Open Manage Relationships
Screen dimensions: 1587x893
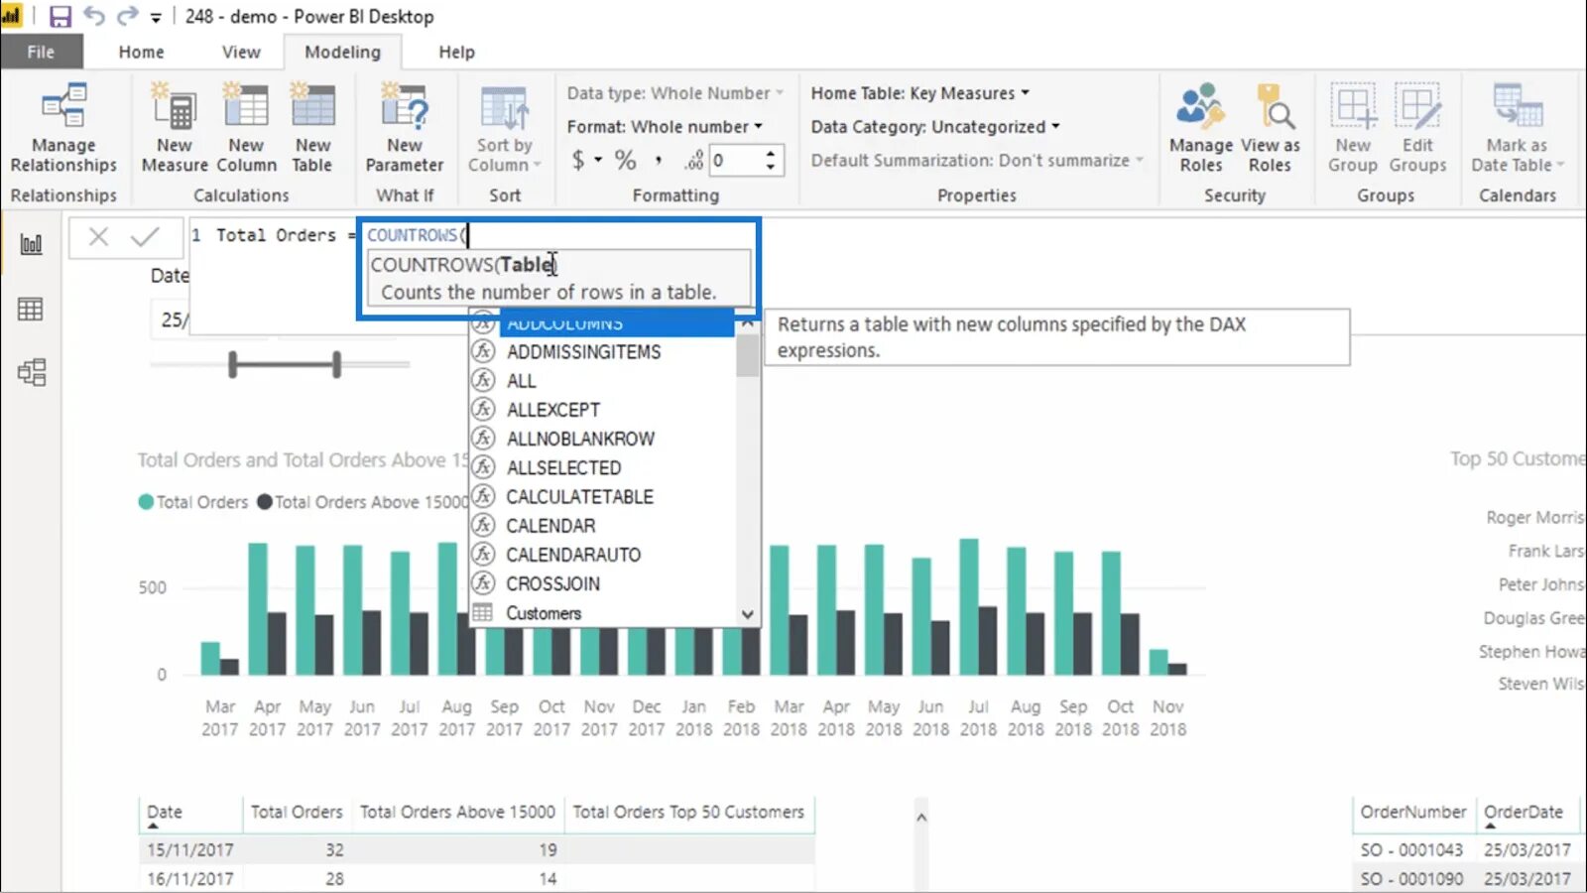(63, 129)
